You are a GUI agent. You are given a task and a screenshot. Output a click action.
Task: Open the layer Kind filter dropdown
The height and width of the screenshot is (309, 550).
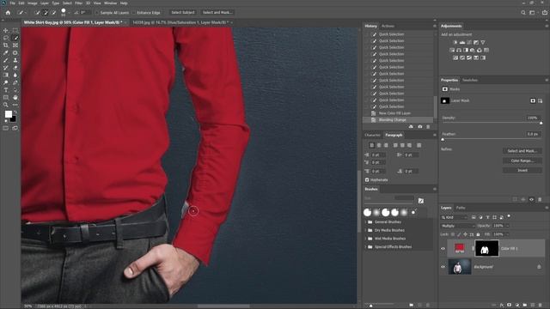click(455, 217)
